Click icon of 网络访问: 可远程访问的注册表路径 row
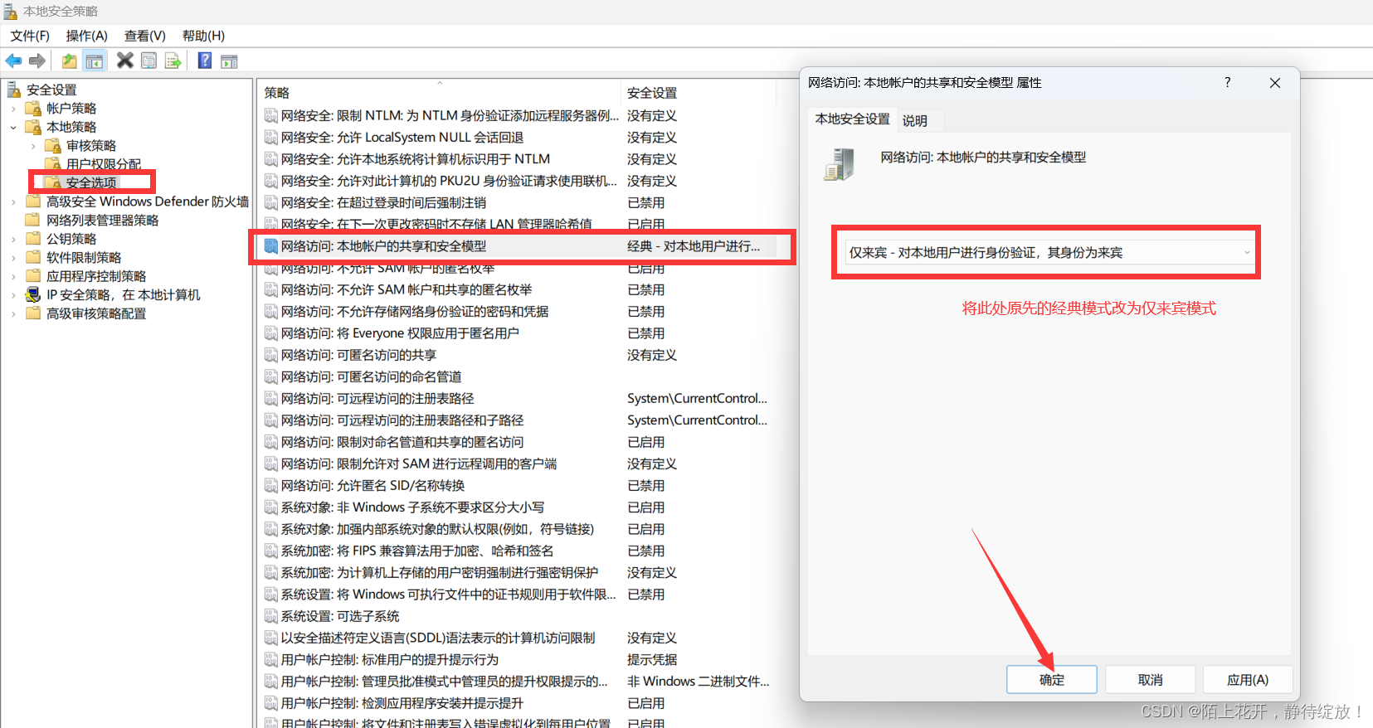This screenshot has width=1373, height=728. click(x=271, y=399)
